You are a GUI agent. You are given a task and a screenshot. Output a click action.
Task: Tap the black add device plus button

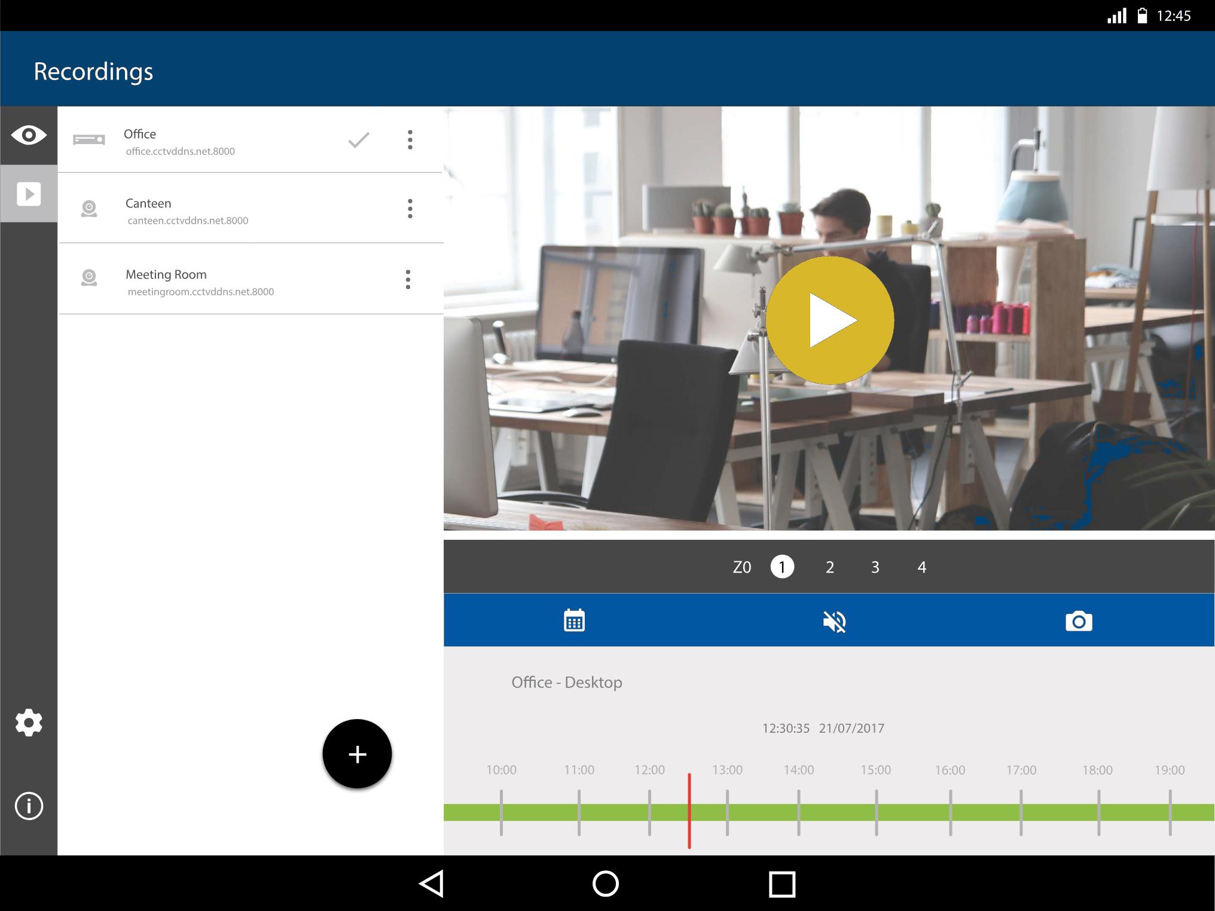click(x=357, y=754)
